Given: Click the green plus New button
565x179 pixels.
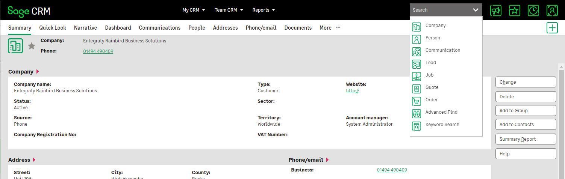Looking at the screenshot, I should click(x=552, y=28).
